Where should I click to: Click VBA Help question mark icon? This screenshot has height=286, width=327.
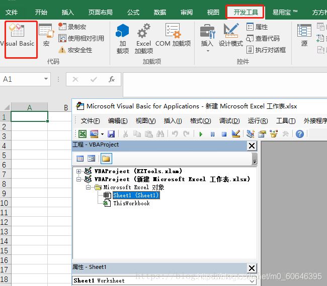coord(300,134)
